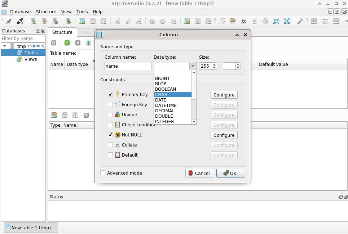Enable Advanced mode in the Column dialog
This screenshot has height=234, width=348.
coord(103,173)
